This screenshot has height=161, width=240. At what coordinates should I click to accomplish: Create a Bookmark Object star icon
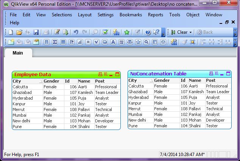pyautogui.click(x=138, y=42)
